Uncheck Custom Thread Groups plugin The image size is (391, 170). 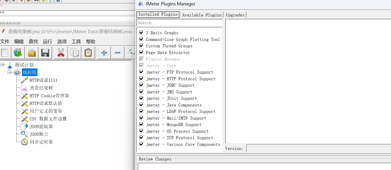(141, 46)
